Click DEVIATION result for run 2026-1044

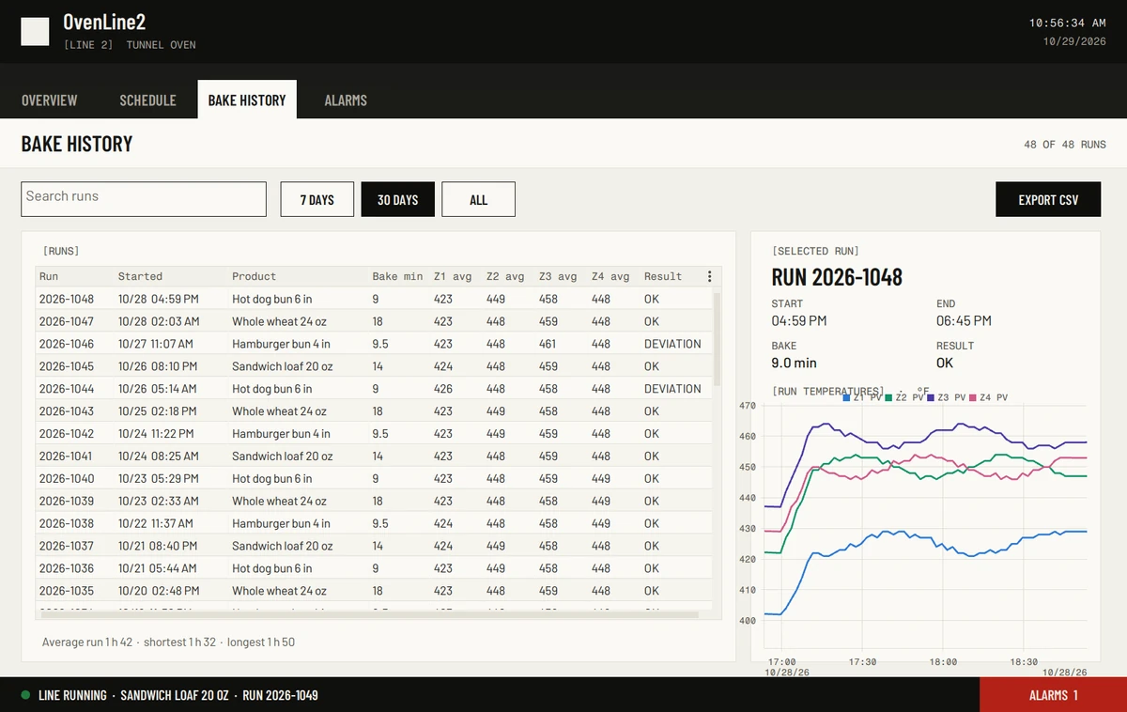pyautogui.click(x=672, y=389)
